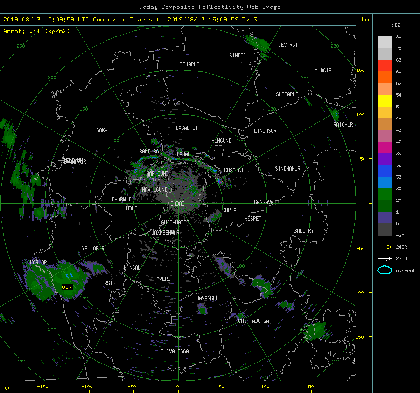Click the KUSTAGI city label

click(234, 171)
